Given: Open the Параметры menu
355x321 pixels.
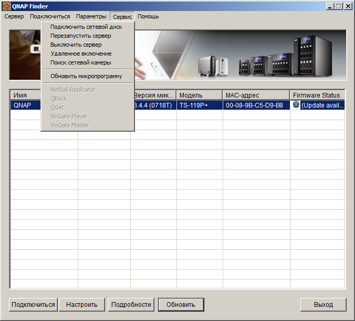Looking at the screenshot, I should click(91, 16).
